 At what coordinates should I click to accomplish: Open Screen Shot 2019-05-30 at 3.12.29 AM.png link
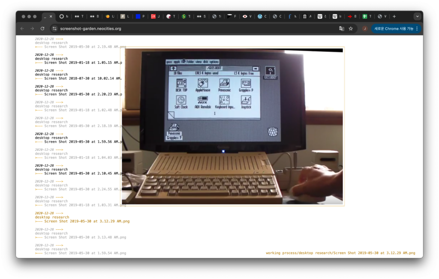point(87,222)
